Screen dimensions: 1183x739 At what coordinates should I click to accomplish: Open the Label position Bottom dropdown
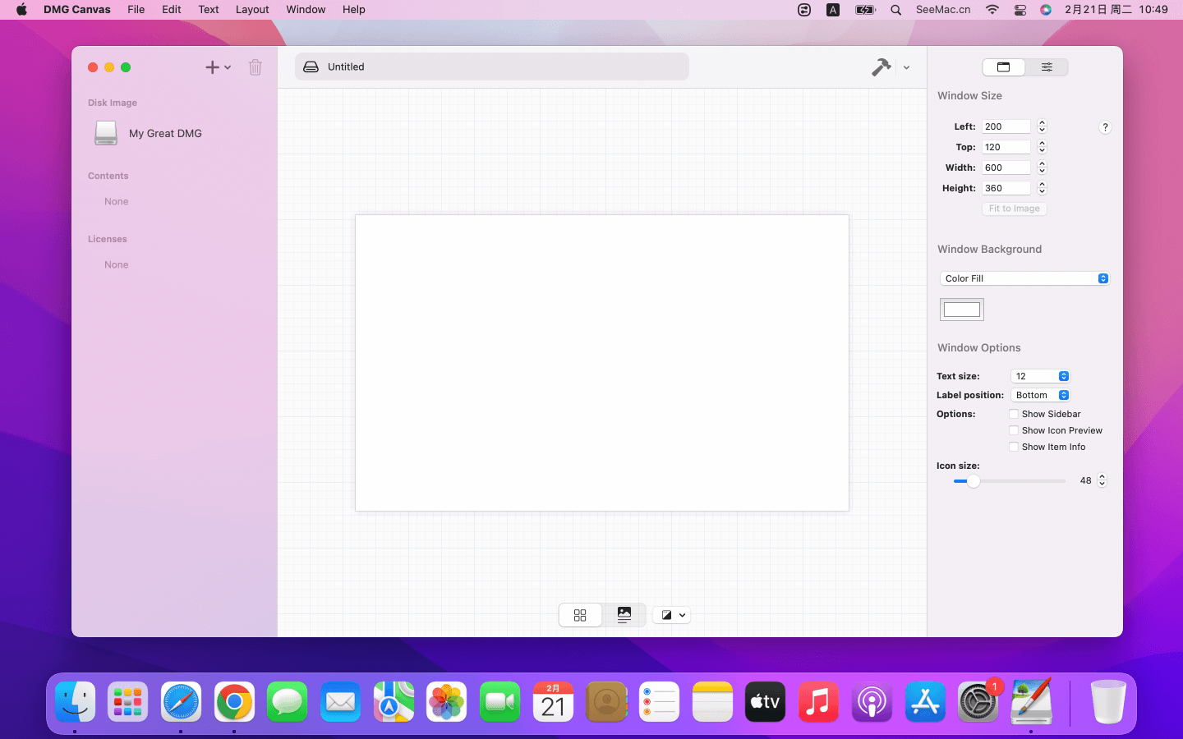click(1040, 395)
